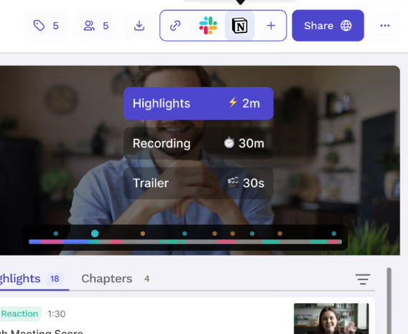Select the Trailer 30s playback option
This screenshot has width=408, height=334.
click(198, 183)
